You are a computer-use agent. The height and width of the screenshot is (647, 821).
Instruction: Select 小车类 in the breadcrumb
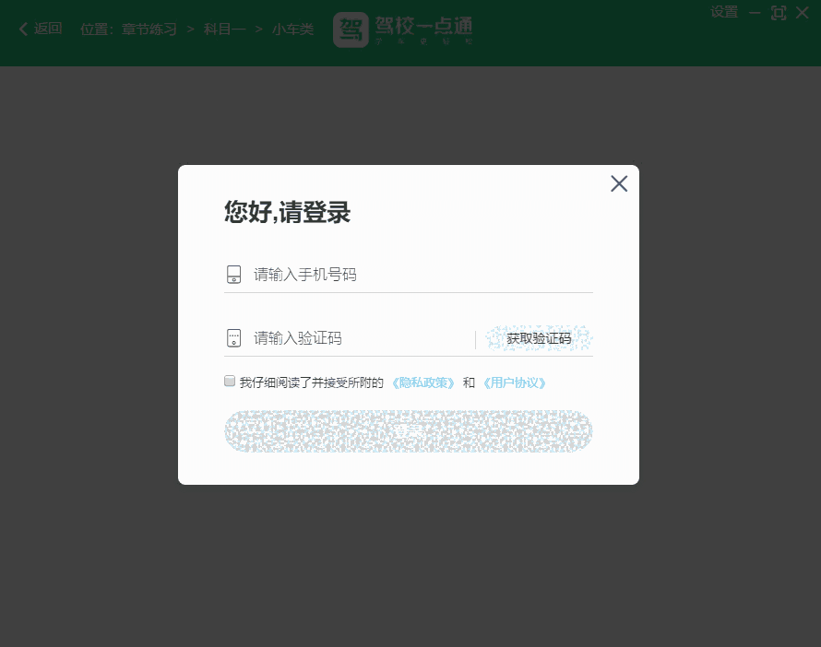pos(292,29)
